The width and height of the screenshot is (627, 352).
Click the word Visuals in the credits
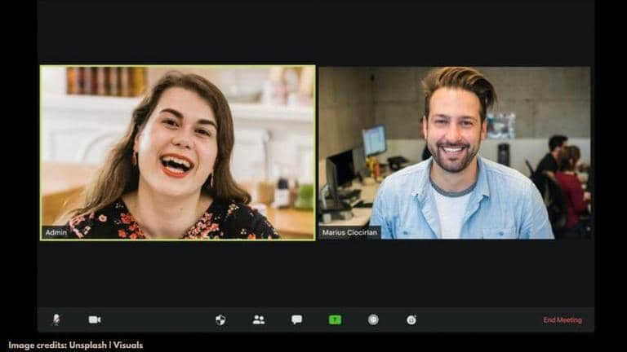(128, 345)
